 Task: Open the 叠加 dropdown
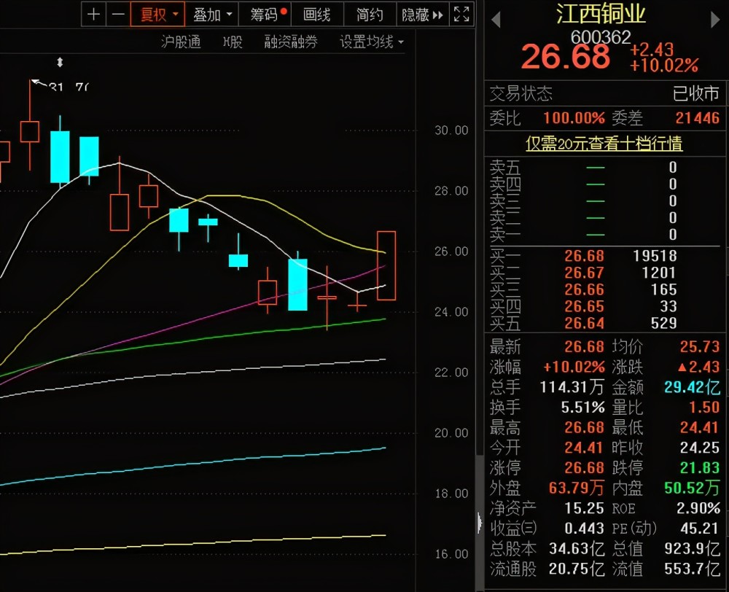(212, 15)
